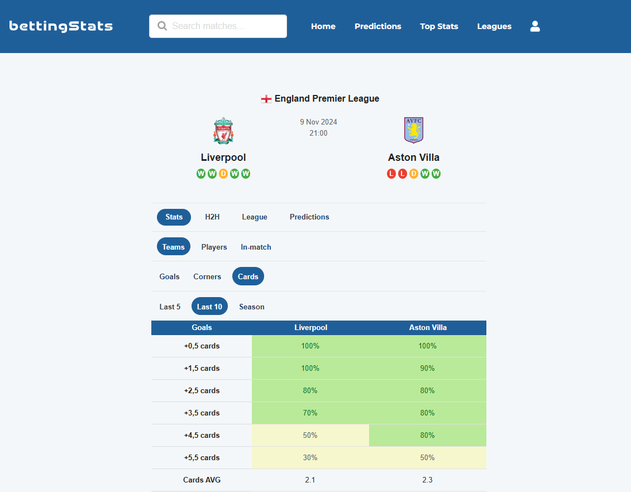Viewport: 631px width, 492px height.
Task: Click the Aston Villa team name
Action: pyautogui.click(x=414, y=157)
